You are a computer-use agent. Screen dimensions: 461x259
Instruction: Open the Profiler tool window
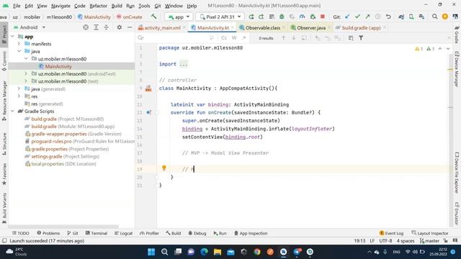point(149,233)
